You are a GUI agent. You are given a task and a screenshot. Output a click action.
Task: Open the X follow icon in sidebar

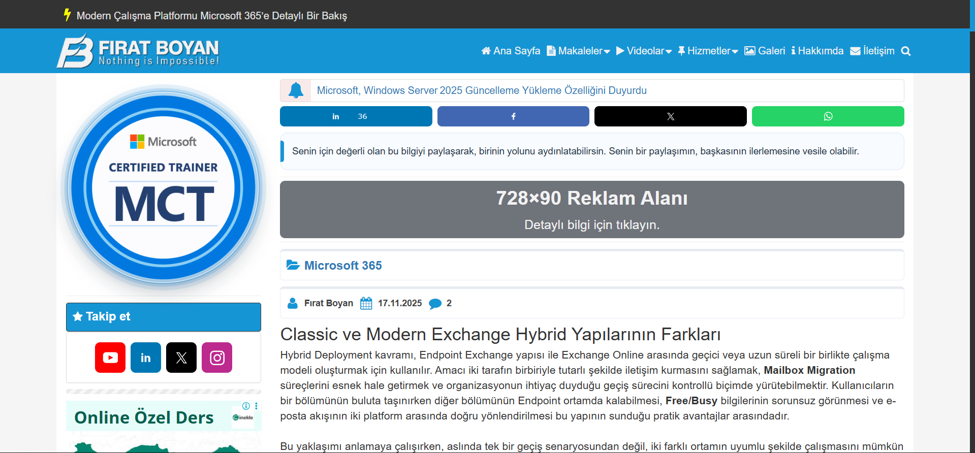(181, 358)
